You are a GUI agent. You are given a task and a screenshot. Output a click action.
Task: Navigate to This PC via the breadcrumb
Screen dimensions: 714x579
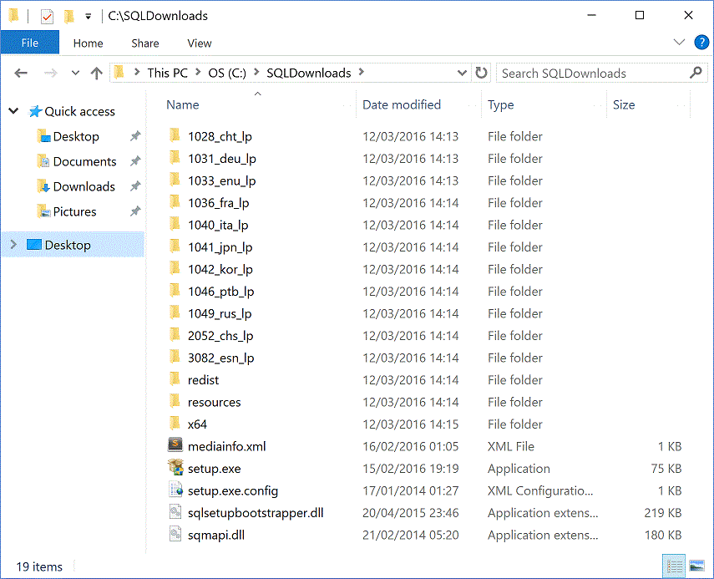[167, 73]
